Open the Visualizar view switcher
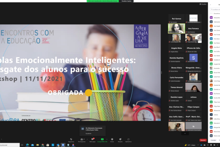Screen dimensions: 220x147 (x=203, y=4)
